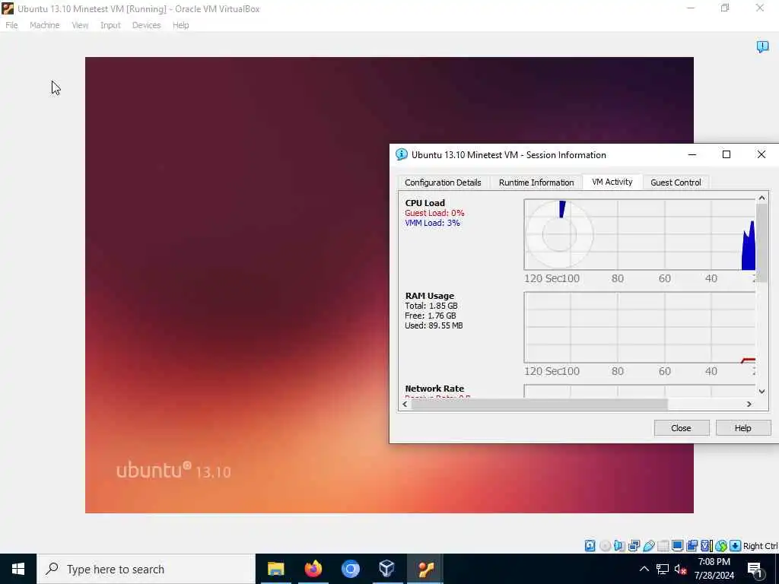This screenshot has height=584, width=779.
Task: Open File Explorer from taskbar
Action: pyautogui.click(x=275, y=569)
